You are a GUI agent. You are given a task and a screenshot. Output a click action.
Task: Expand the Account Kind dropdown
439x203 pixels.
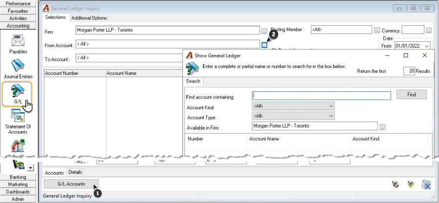(331, 106)
